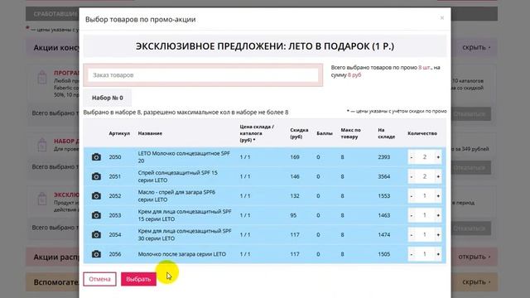Screen dimensions: 530x298
Task: Select Молочко после загара серии LETO name
Action: (182, 254)
